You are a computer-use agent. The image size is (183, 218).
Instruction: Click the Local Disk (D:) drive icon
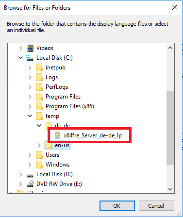point(30,175)
